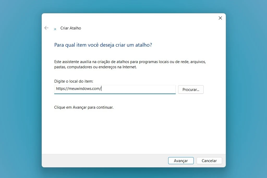Click the Clique em Avançar para continuar text
The image size is (267, 178).
[x=84, y=107]
